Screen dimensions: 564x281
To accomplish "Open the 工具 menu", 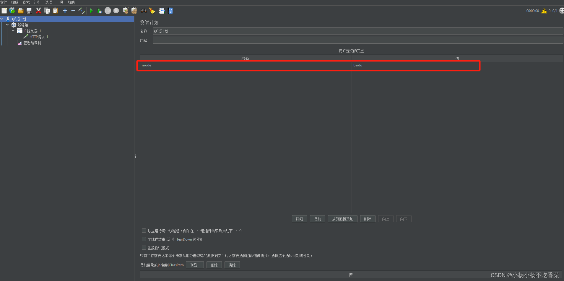I will 60,2.
